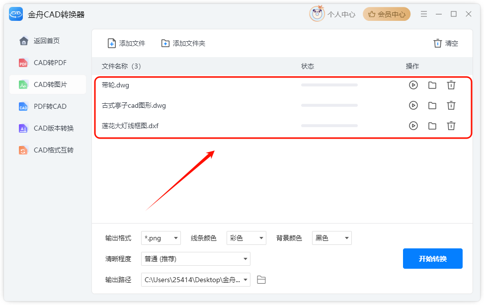Start conversion for 带轮.dwg row
Viewport: 484px width, 305px height.
413,85
